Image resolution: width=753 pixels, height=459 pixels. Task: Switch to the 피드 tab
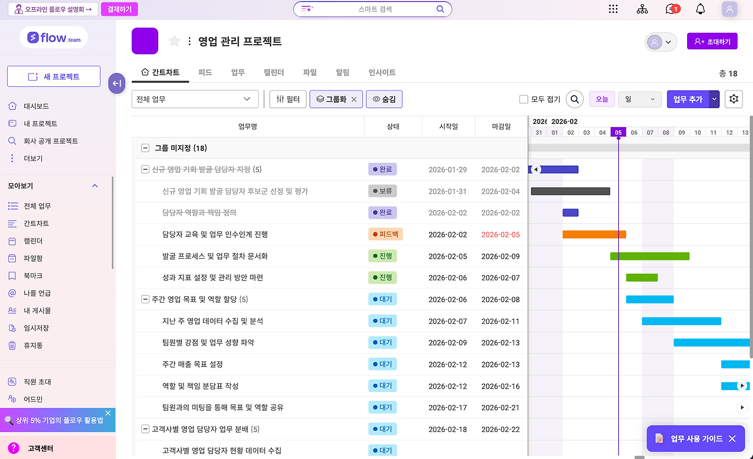coord(205,72)
